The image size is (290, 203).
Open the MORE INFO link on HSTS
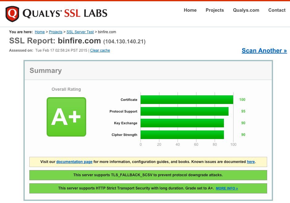(x=227, y=188)
